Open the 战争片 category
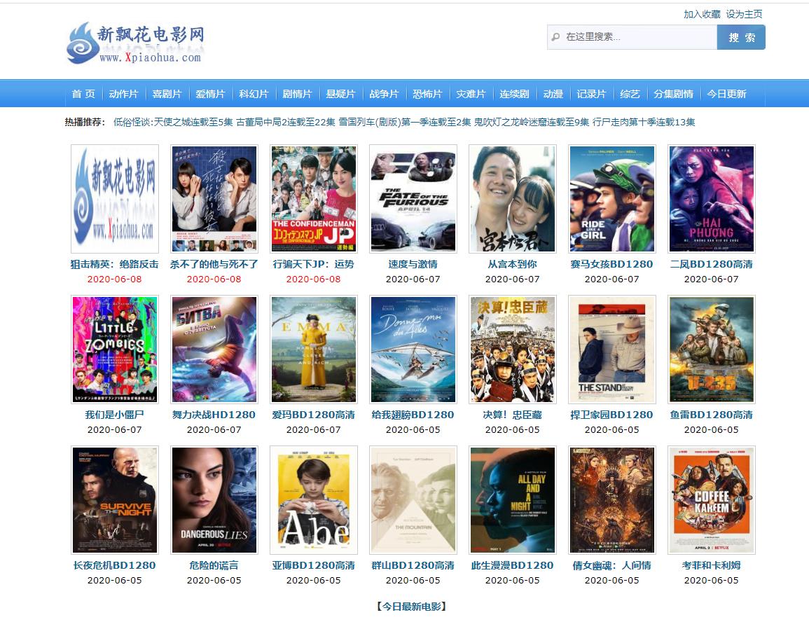This screenshot has width=809, height=622. coord(384,94)
